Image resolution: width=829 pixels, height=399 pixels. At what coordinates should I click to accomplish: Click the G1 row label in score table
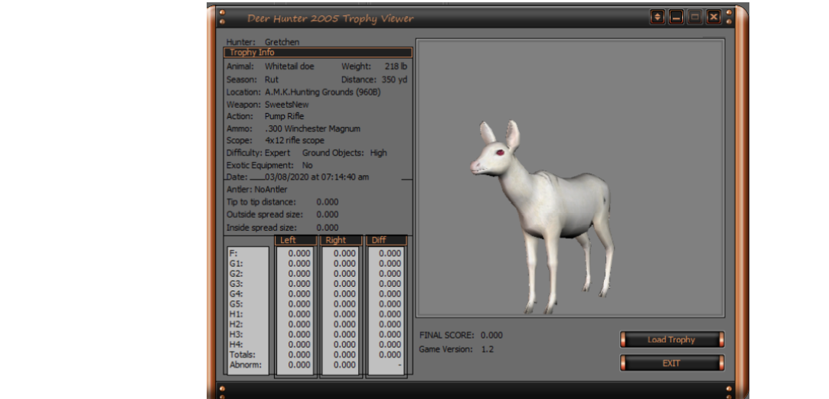click(x=236, y=264)
